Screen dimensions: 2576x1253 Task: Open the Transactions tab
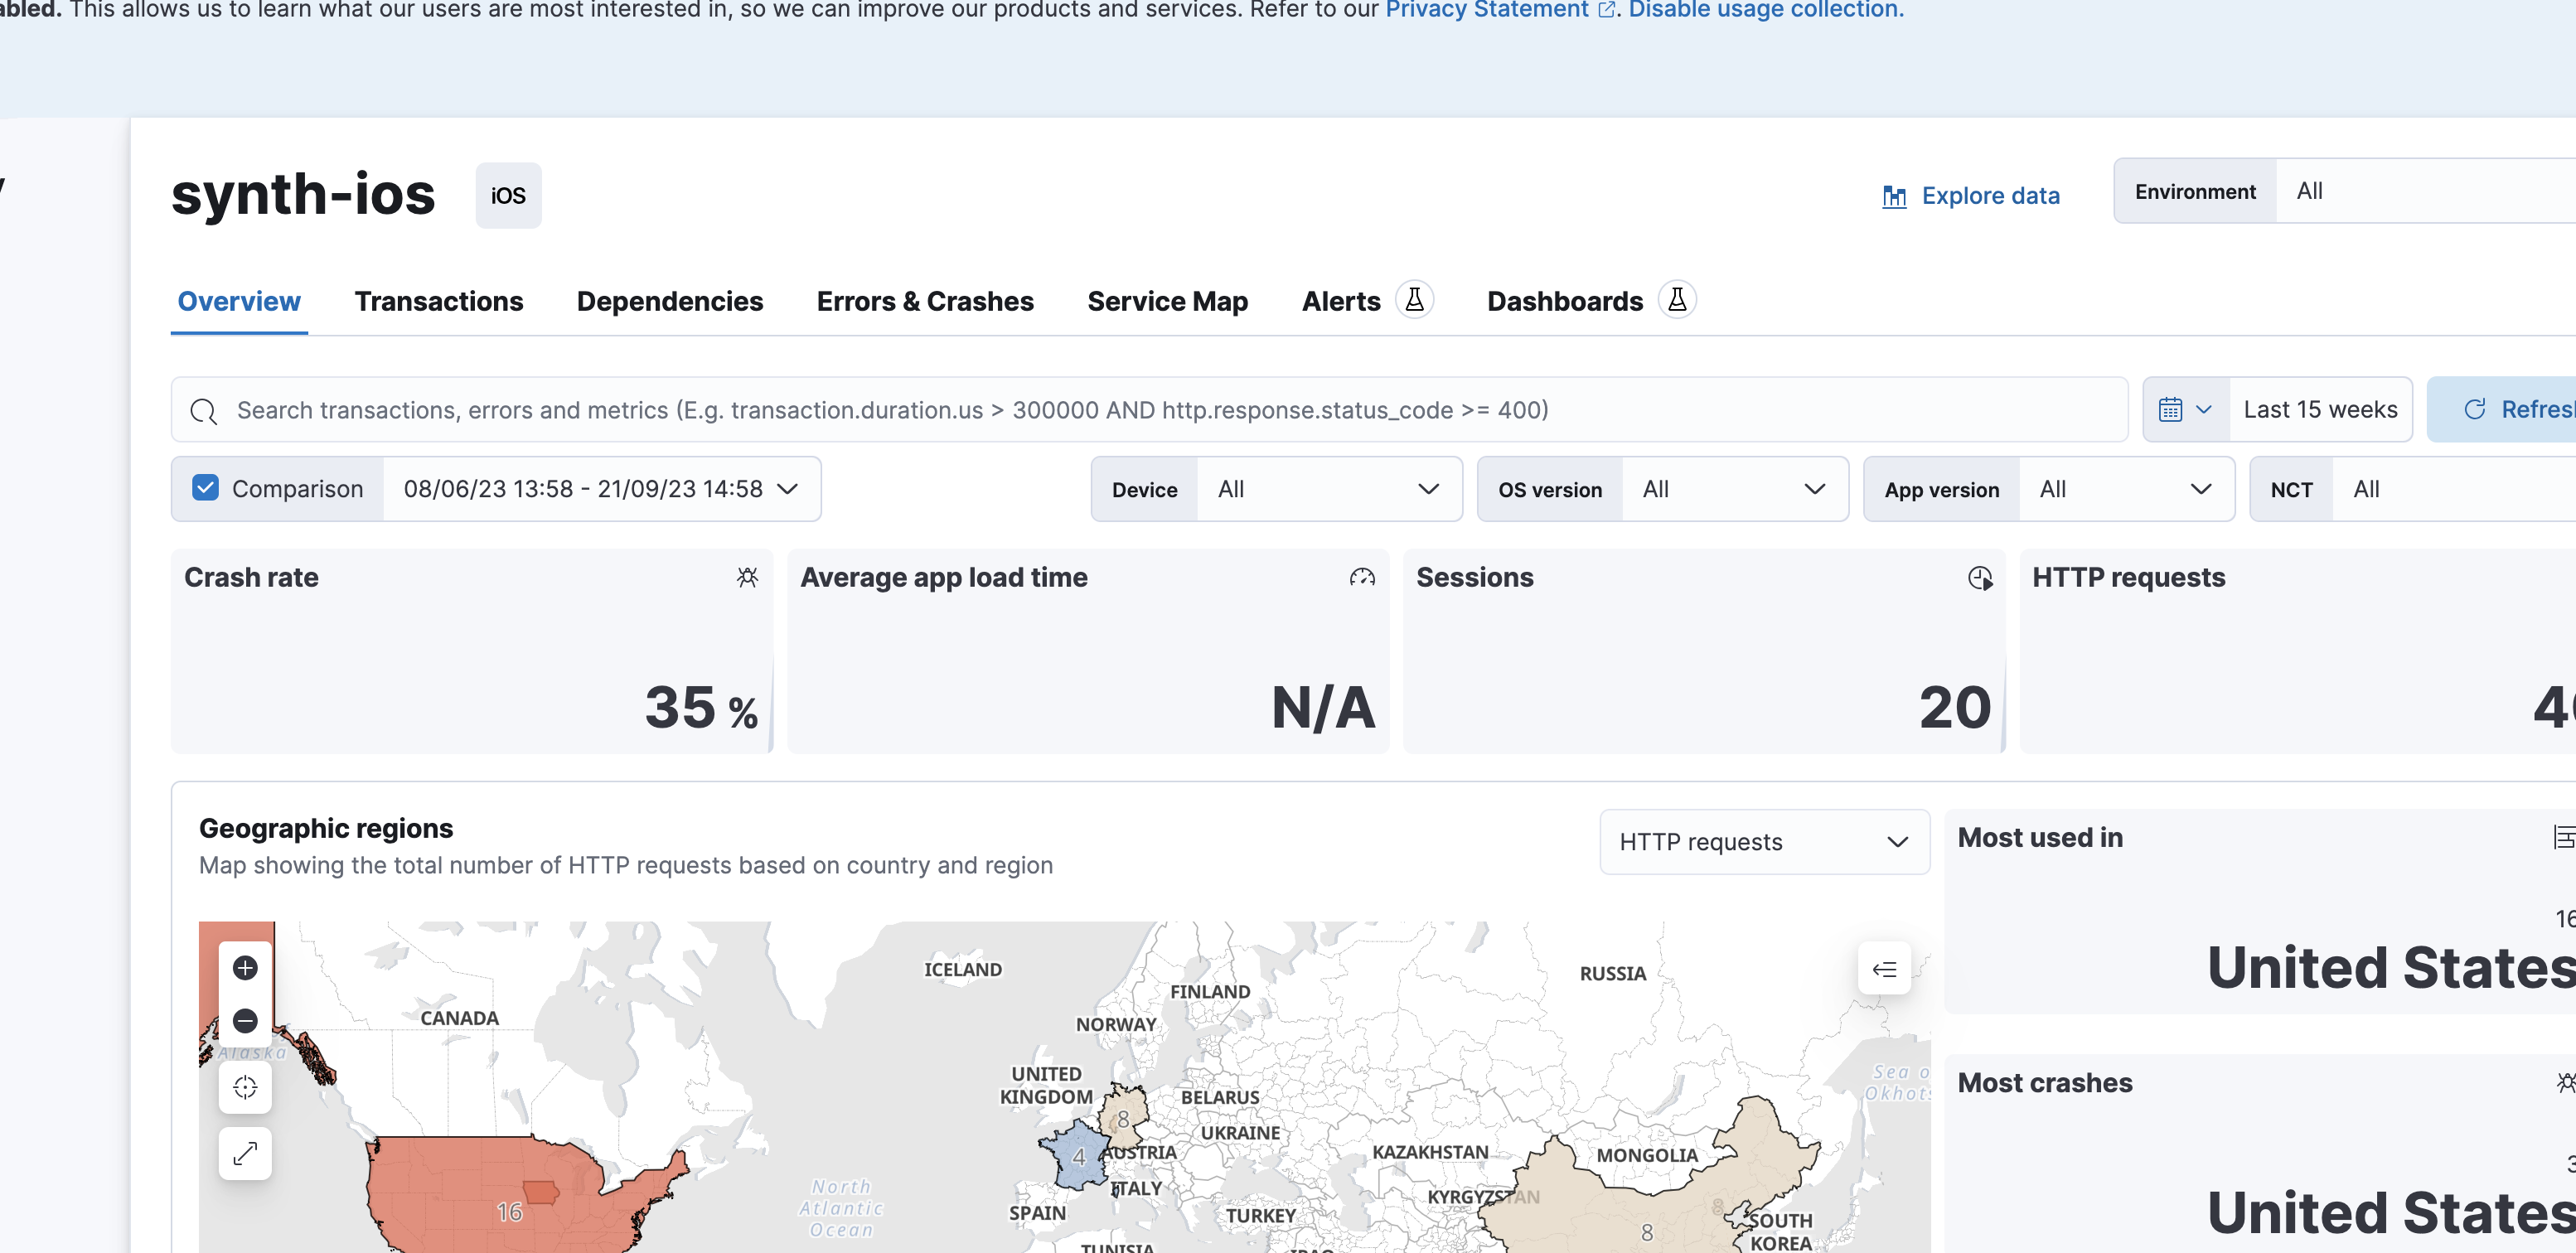439,301
